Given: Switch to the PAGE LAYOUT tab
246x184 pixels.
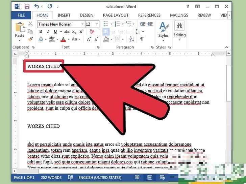Looking at the screenshot, I should 116,15.
